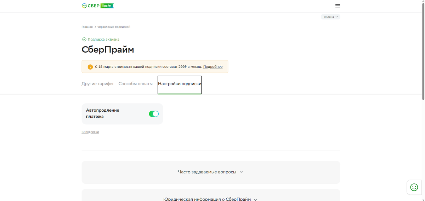This screenshot has height=201, width=425.
Task: Click the Автопродление платежа label
Action: (x=103, y=113)
